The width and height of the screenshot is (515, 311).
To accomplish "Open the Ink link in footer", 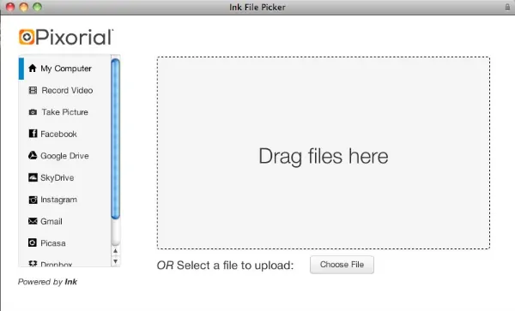I will [x=70, y=282].
